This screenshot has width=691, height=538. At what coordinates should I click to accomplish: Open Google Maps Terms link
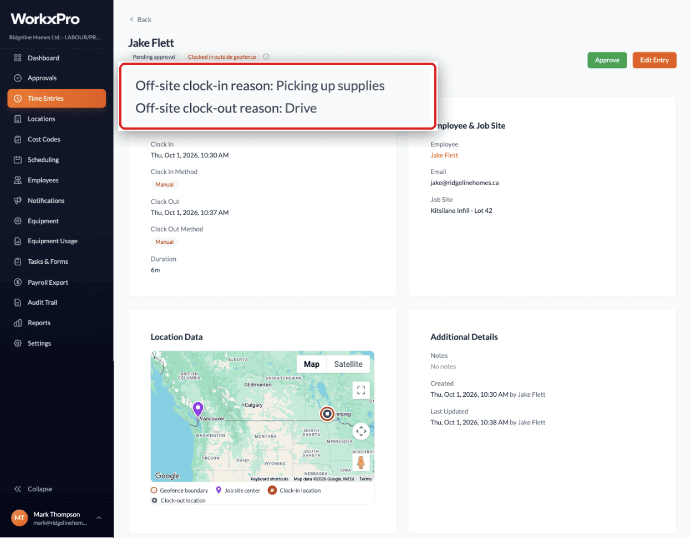coord(365,479)
